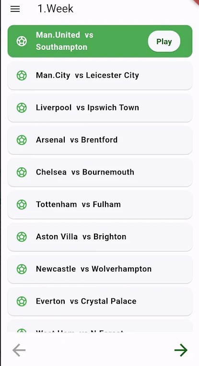Select Man.City vs Leicester City match

[x=100, y=76]
